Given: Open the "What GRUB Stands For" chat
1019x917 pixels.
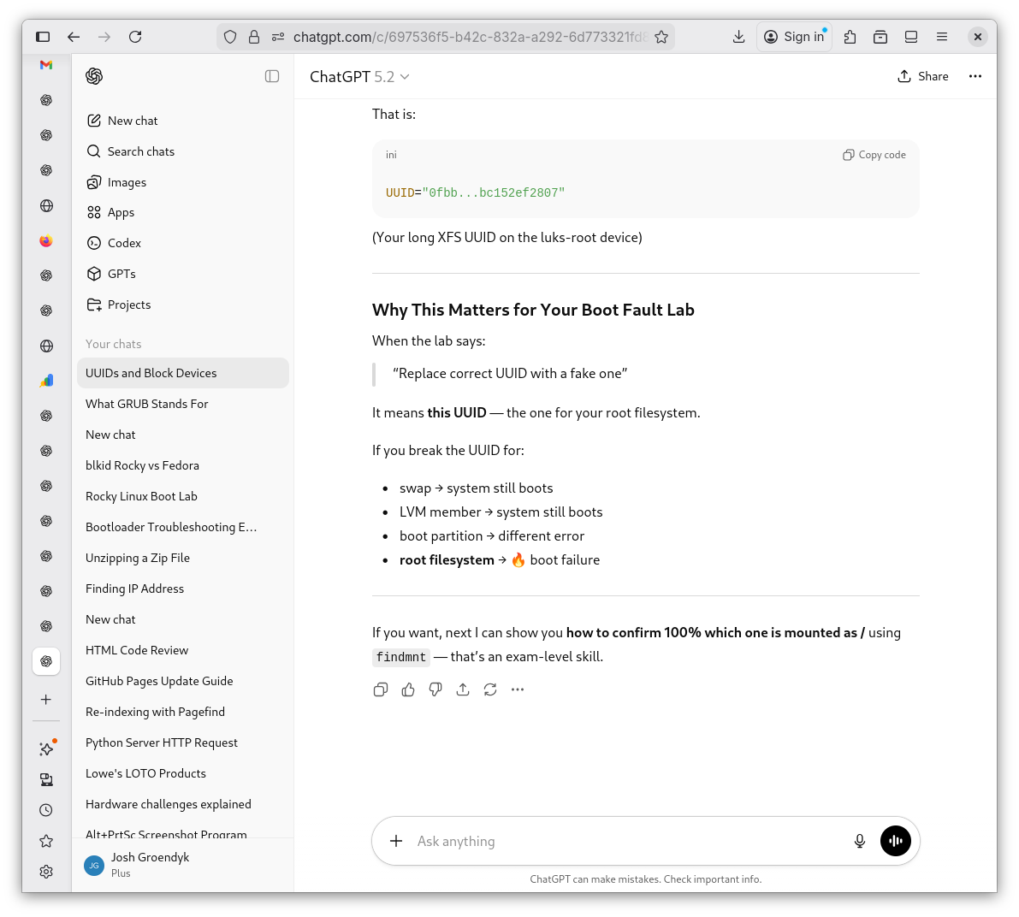Looking at the screenshot, I should click(x=147, y=404).
